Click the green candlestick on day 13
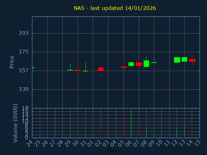 (x=184, y=59)
